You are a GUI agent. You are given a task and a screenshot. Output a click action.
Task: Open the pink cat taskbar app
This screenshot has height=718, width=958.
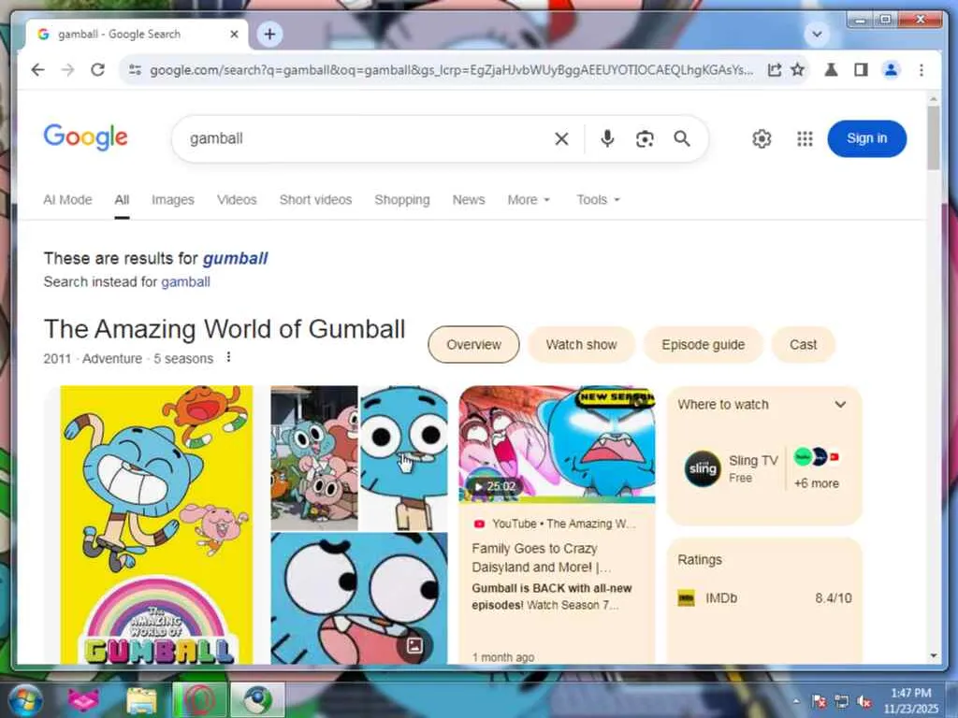click(x=83, y=699)
